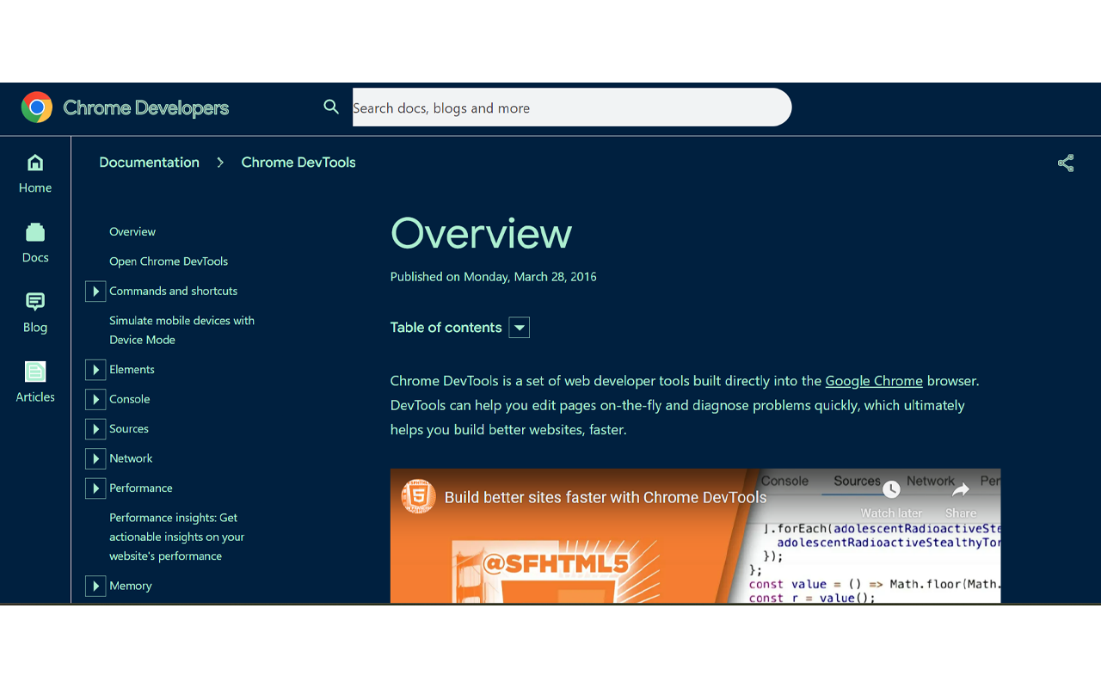The height and width of the screenshot is (688, 1101).
Task: Open the Sources docs link
Action: click(x=129, y=428)
